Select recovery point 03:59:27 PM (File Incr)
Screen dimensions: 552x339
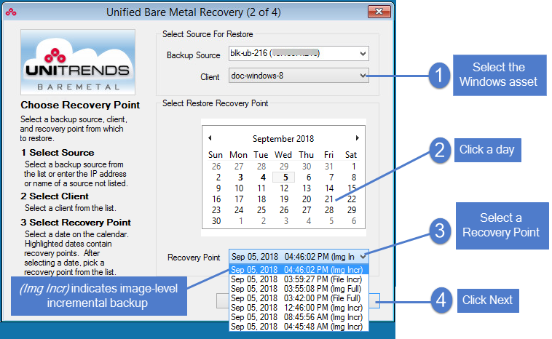pos(299,279)
